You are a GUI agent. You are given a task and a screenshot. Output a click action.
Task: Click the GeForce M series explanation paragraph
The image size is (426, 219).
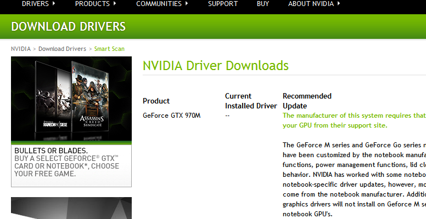[x=354, y=180]
